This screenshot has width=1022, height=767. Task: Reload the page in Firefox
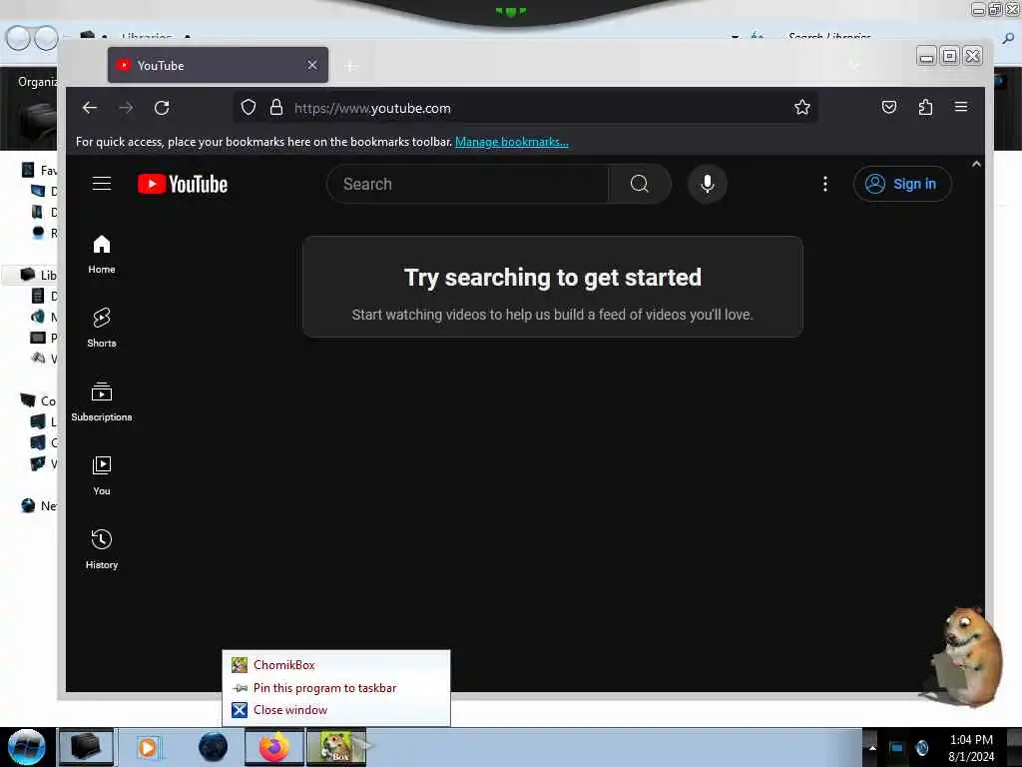163,108
